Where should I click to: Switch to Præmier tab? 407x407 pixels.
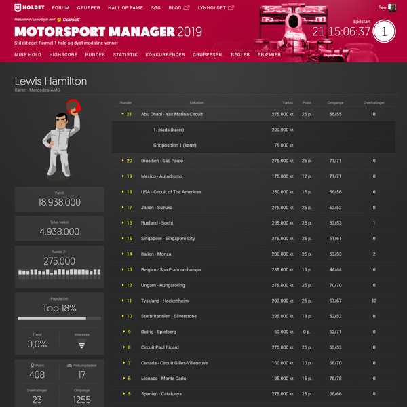[269, 55]
